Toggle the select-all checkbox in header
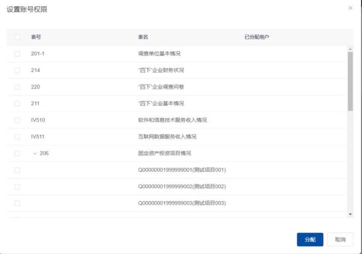Viewport: 362px width, 254px height. (17, 37)
